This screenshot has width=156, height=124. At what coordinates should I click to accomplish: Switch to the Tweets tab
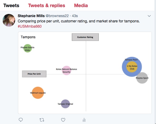click(x=11, y=6)
